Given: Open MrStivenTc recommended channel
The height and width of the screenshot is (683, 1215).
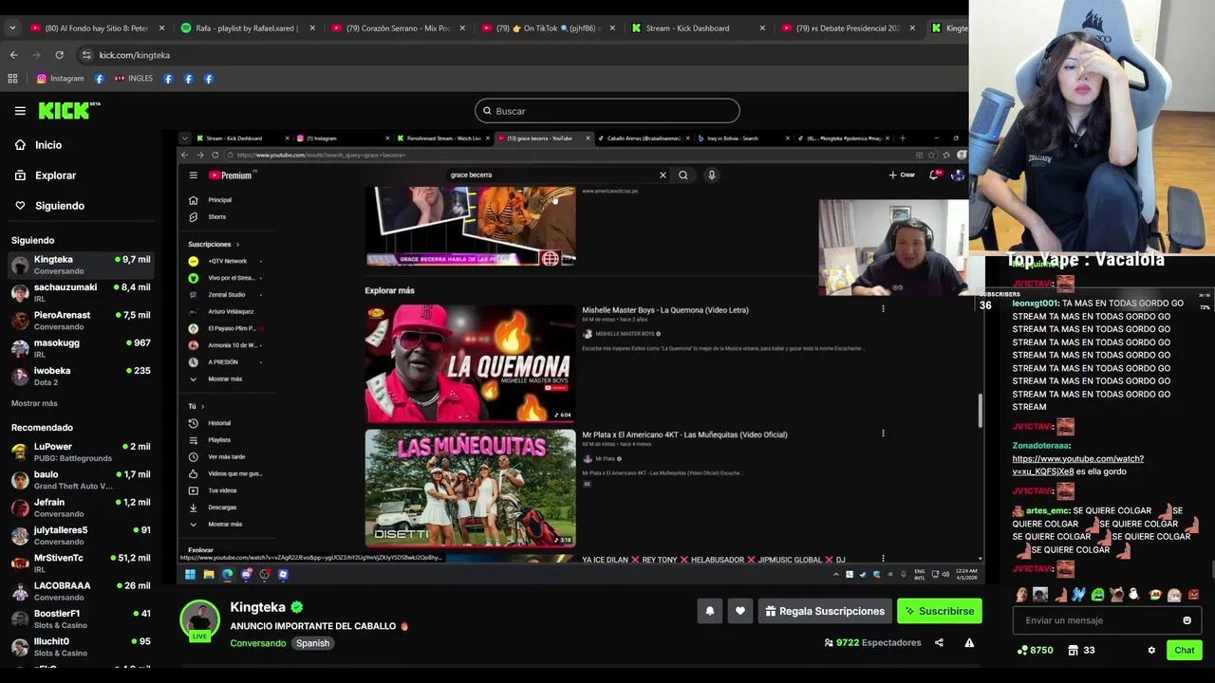Looking at the screenshot, I should [81, 563].
